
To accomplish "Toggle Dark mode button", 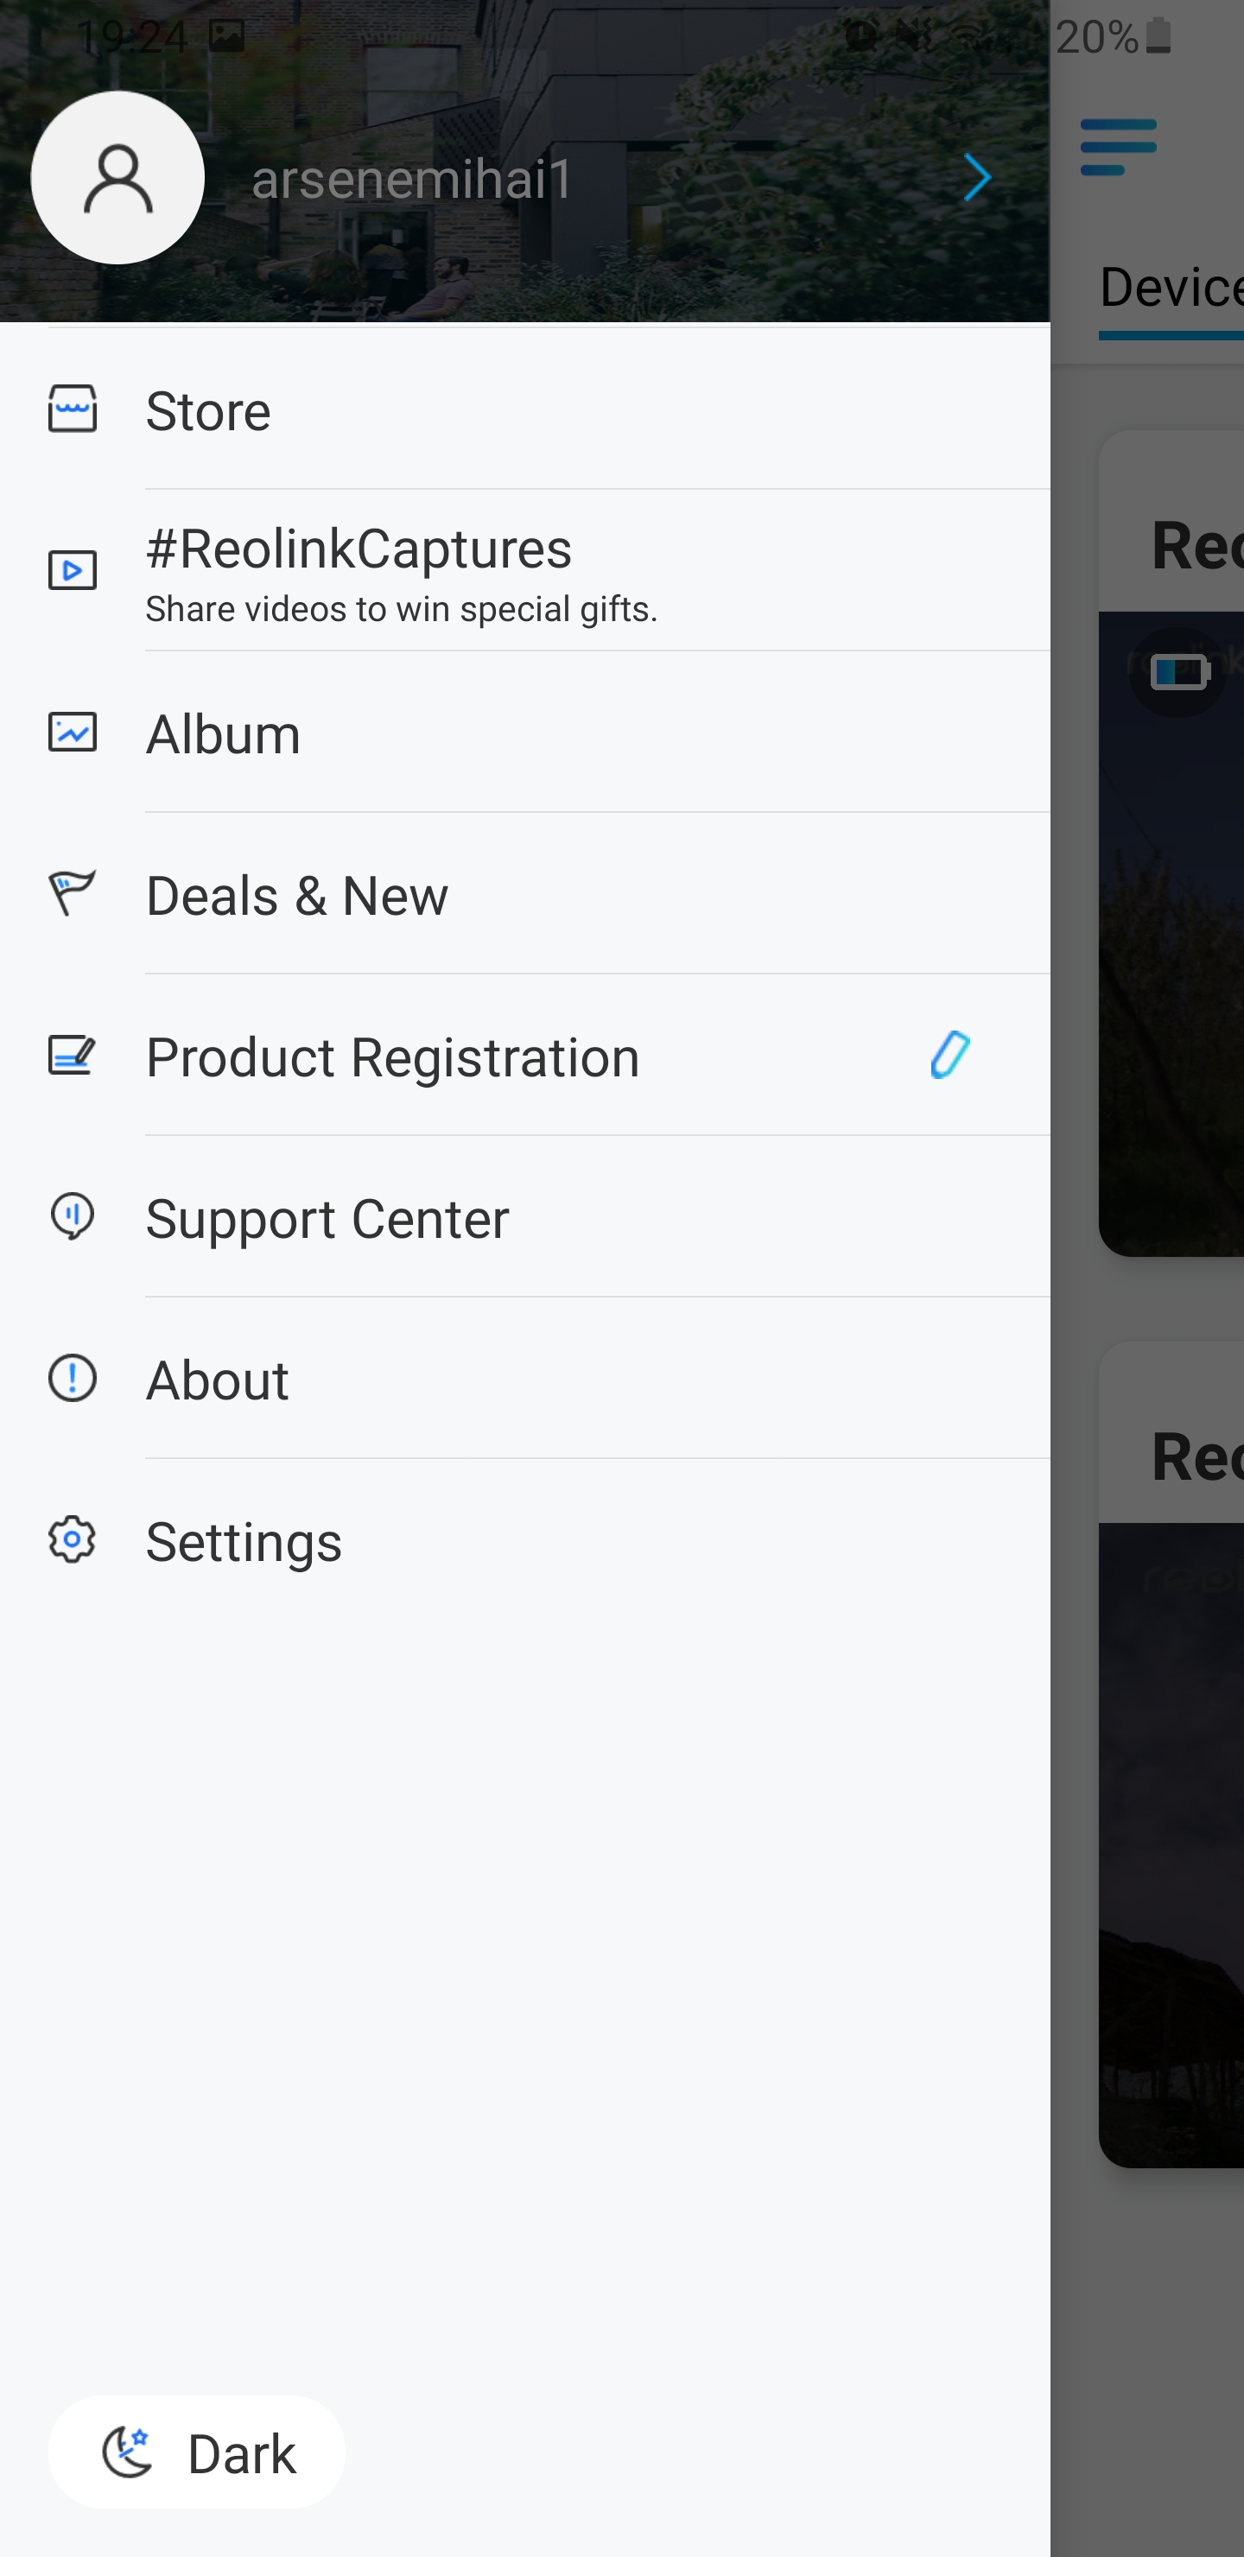I will coord(197,2452).
